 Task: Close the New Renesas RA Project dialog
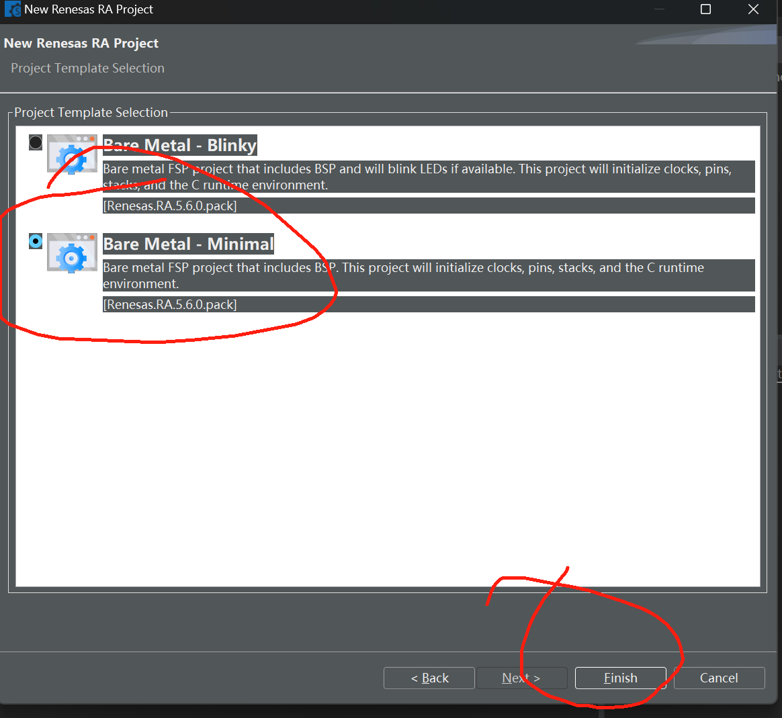pyautogui.click(x=754, y=9)
